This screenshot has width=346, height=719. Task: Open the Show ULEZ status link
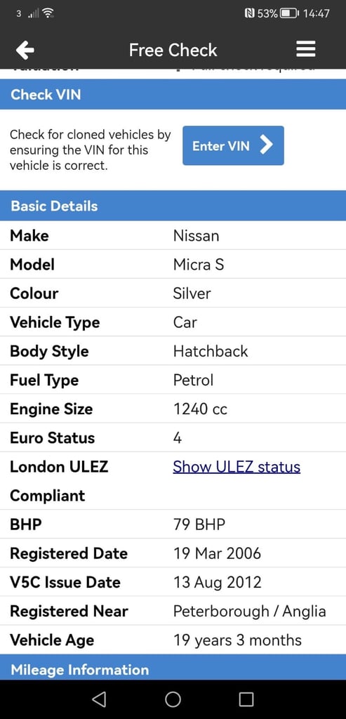tap(237, 466)
